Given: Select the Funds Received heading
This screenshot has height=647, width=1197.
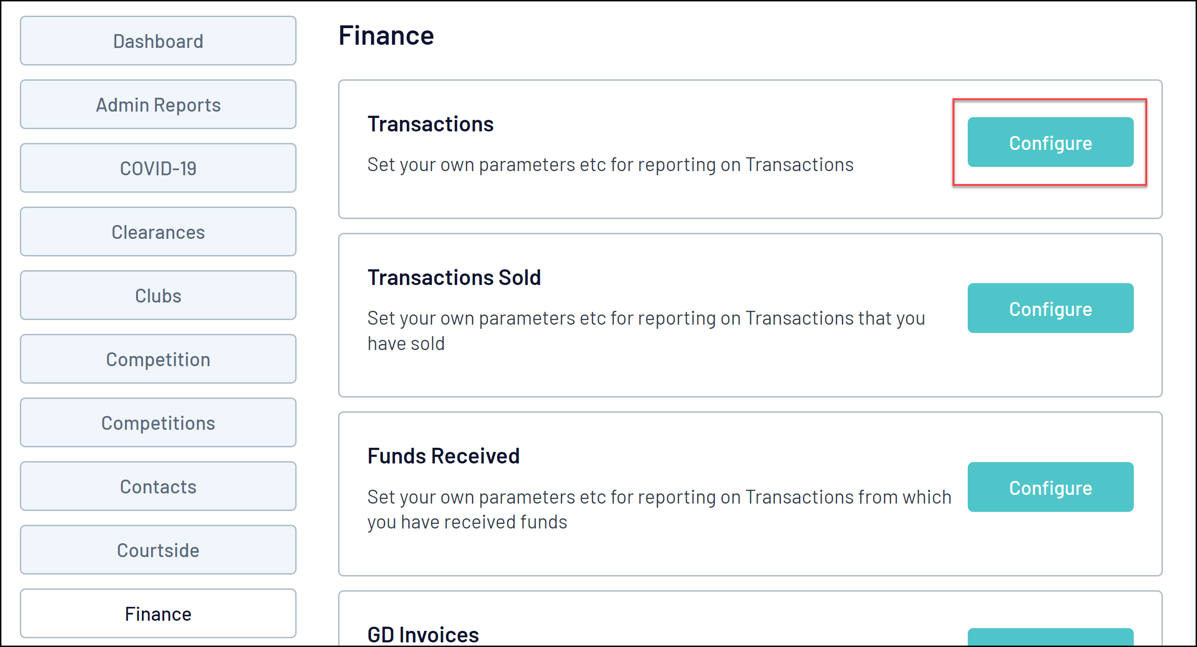Looking at the screenshot, I should pos(443,456).
